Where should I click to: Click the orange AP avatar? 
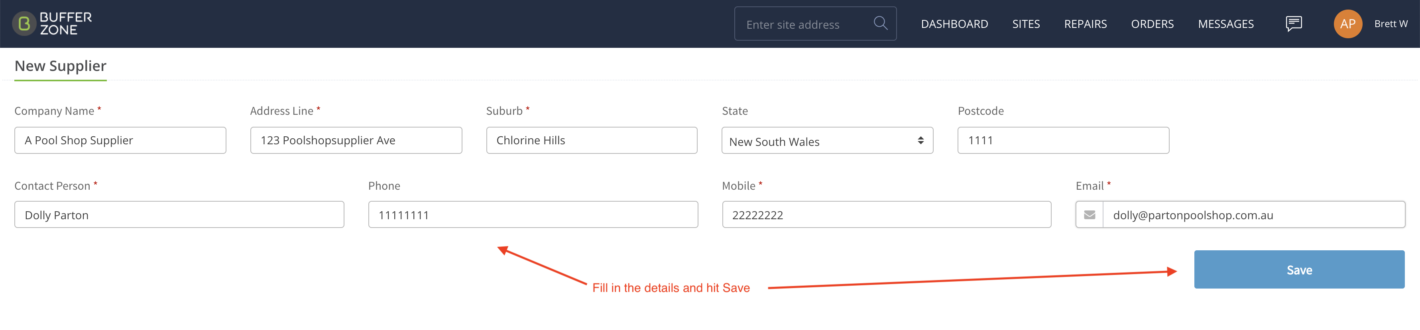1347,24
